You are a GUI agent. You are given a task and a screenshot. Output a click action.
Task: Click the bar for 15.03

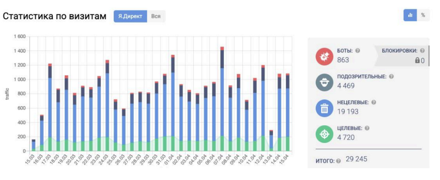(34, 145)
